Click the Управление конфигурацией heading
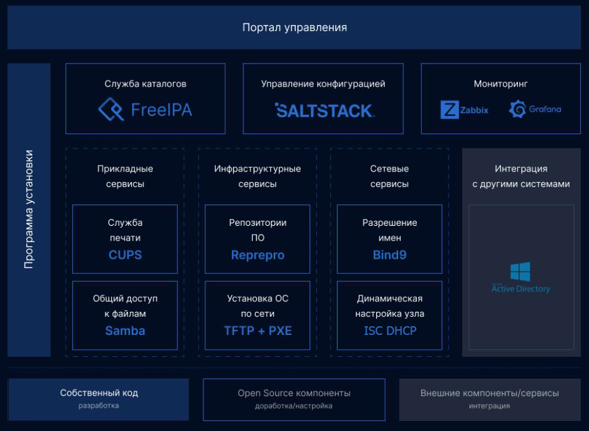This screenshot has height=431, width=589. pos(323,84)
